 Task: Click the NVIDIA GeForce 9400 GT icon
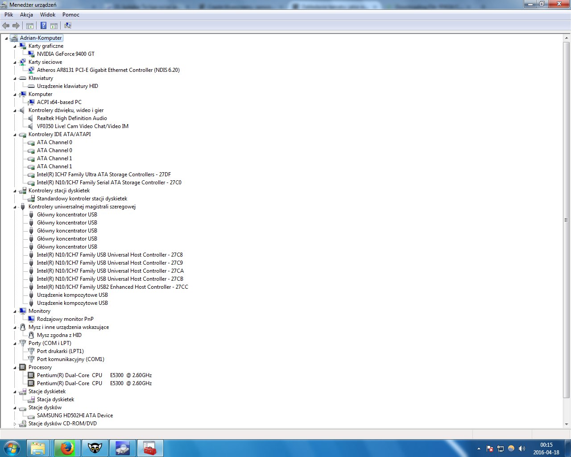(31, 54)
